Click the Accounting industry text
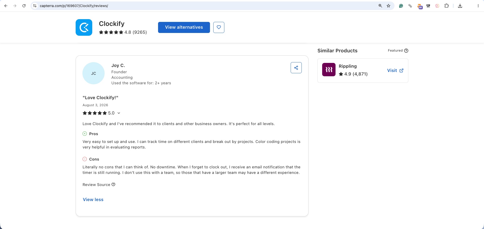Image resolution: width=484 pixels, height=229 pixels. [x=122, y=78]
